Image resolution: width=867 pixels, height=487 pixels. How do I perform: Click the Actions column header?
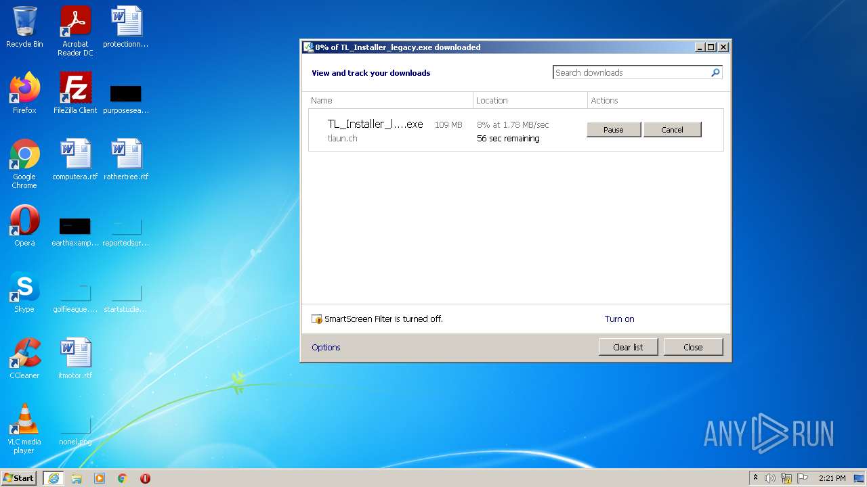[x=656, y=100]
